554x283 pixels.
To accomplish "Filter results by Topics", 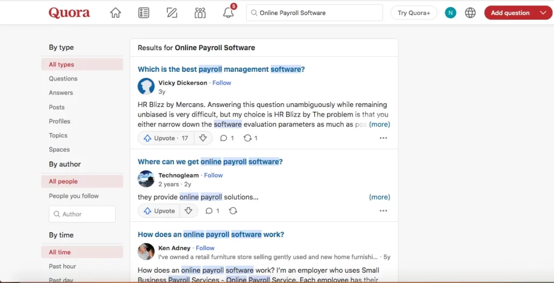I will pos(58,136).
